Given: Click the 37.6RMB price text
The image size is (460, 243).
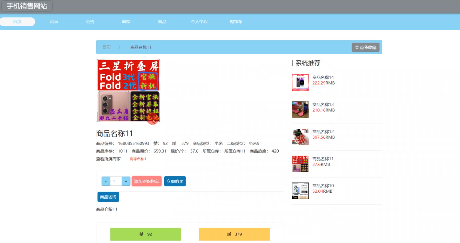Looking at the screenshot, I should tap(321, 164).
